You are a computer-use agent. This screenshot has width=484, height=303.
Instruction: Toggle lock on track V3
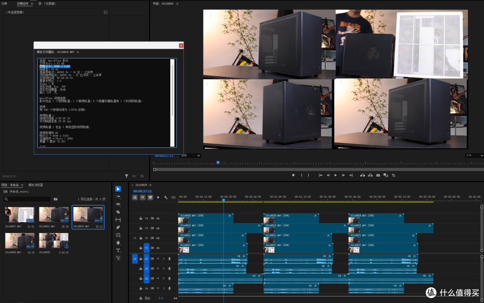(x=141, y=228)
